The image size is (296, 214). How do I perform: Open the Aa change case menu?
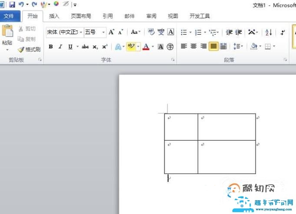point(136,32)
